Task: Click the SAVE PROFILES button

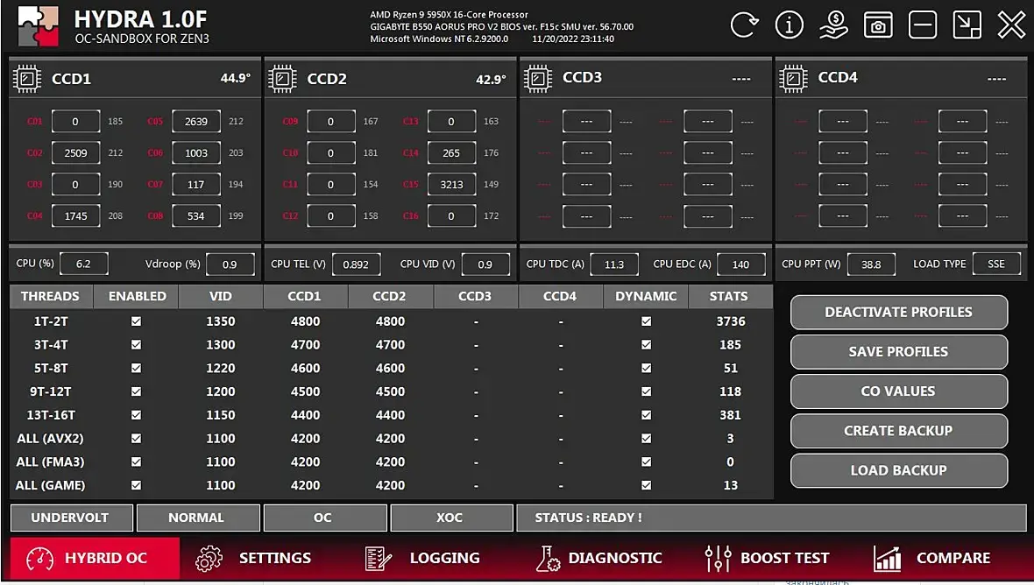Action: pos(899,352)
